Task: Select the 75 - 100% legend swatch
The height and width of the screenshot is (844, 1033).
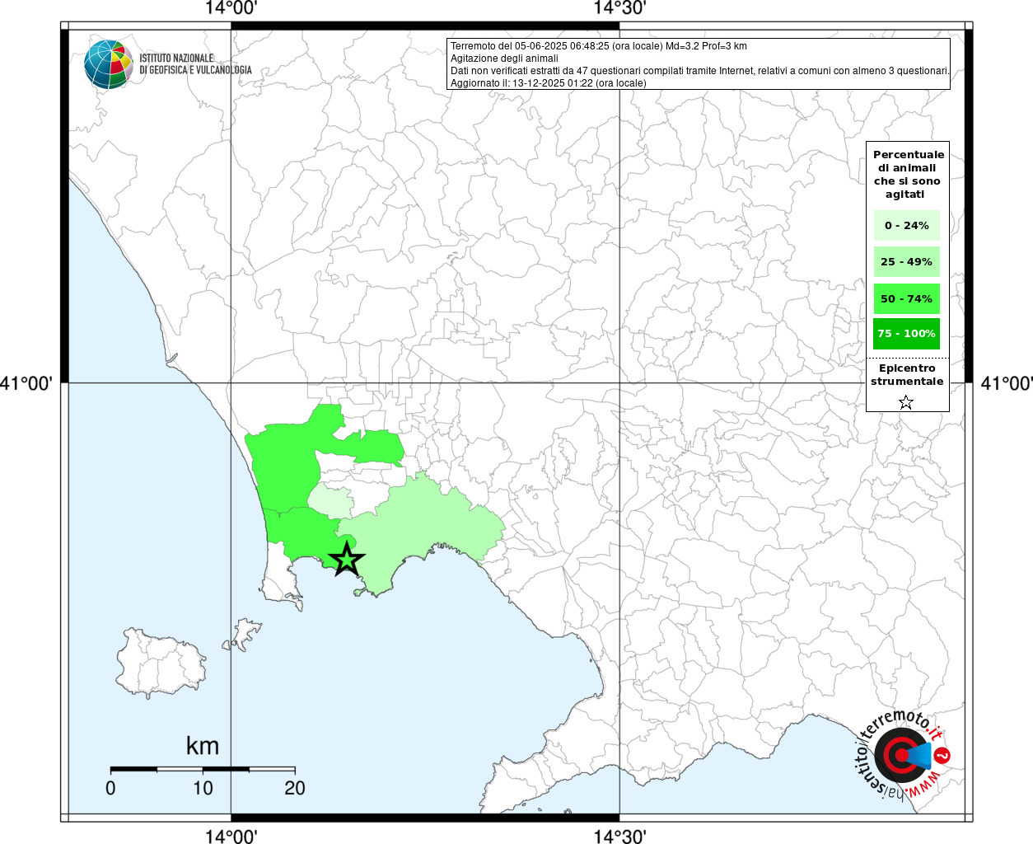Action: [x=906, y=334]
